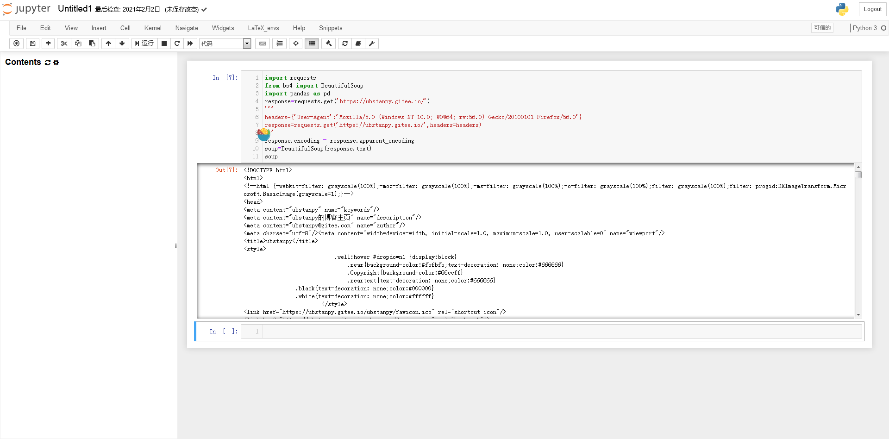Open the Insert menu
889x439 pixels.
tap(99, 28)
